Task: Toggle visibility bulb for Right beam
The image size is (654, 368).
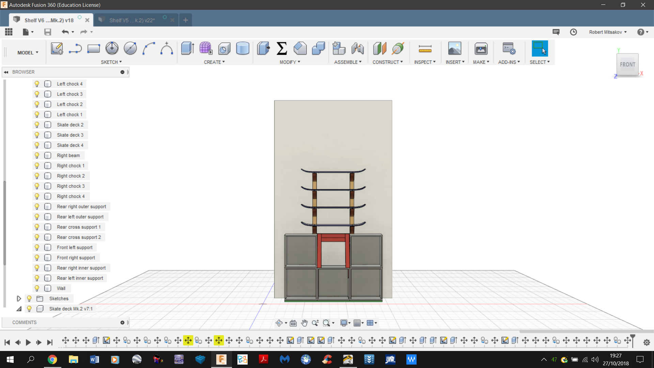Action: coord(37,155)
